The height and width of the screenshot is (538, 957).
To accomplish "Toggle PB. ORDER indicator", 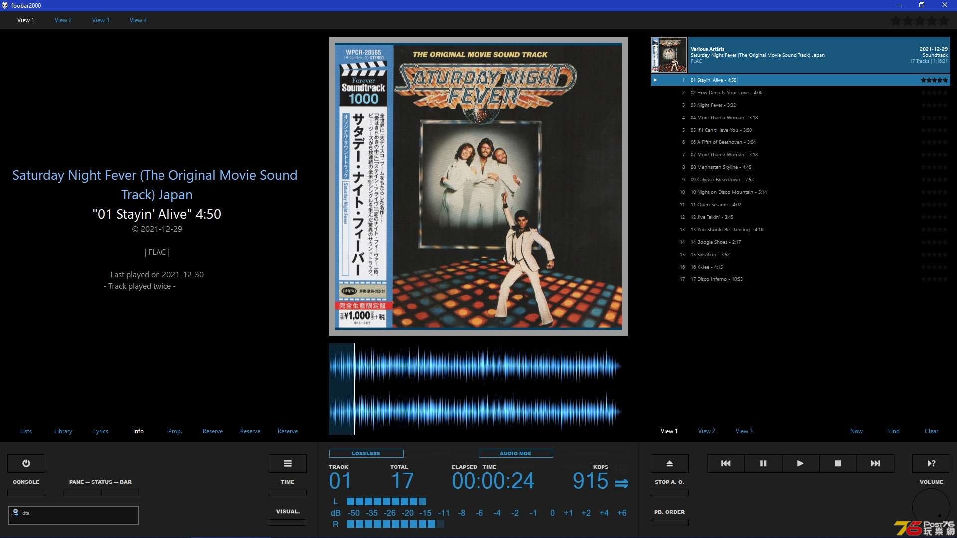I will point(670,523).
